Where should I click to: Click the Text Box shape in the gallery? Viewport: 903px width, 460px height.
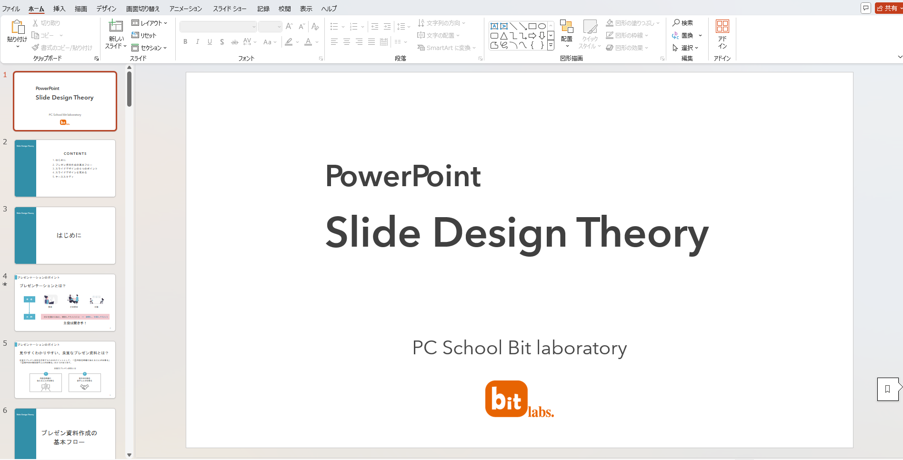494,26
